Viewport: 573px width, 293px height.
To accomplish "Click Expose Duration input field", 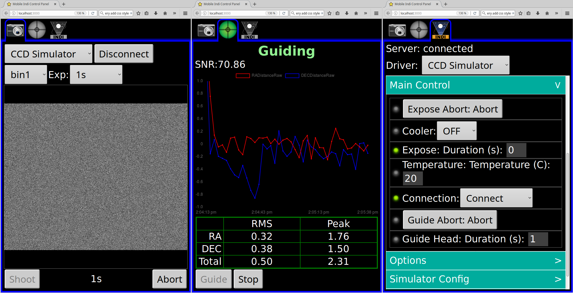I will click(x=516, y=150).
